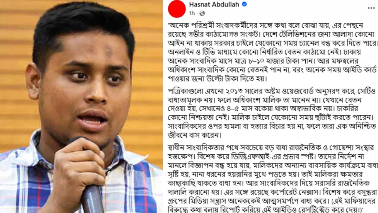Open the photo of man speaking
Image resolution: width=378 pixels, height=213 pixels.
coord(81,106)
